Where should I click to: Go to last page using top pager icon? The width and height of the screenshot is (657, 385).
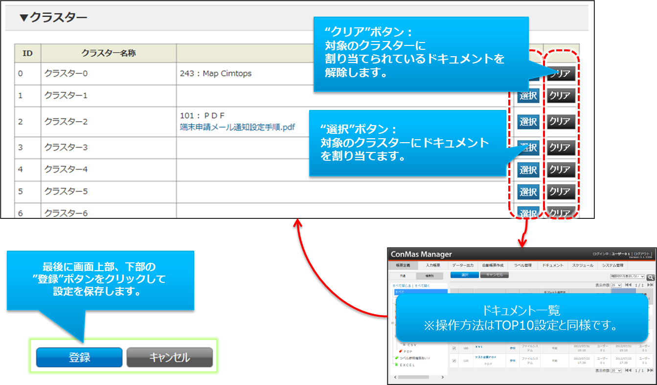[650, 285]
